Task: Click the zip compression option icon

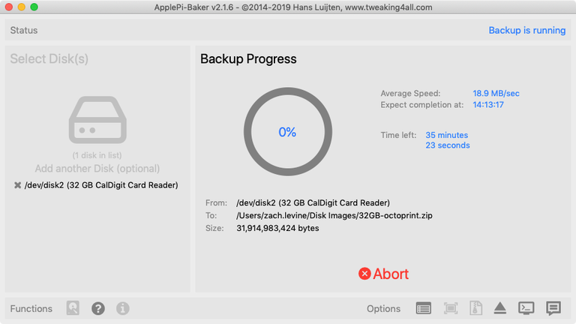Action: coord(475,308)
